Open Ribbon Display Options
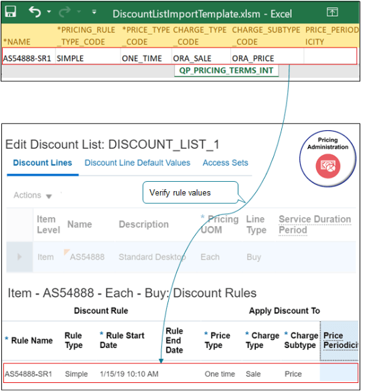 pyautogui.click(x=332, y=11)
